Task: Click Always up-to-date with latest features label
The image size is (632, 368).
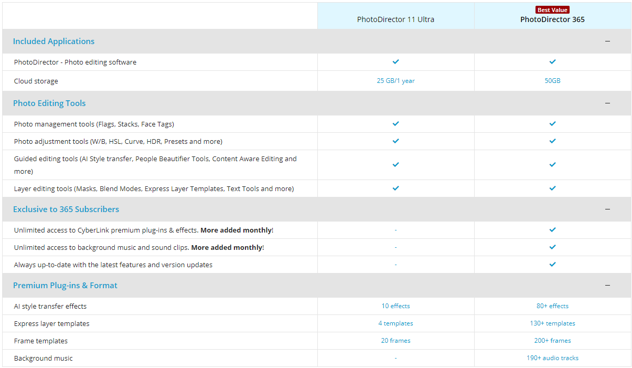Action: click(113, 265)
